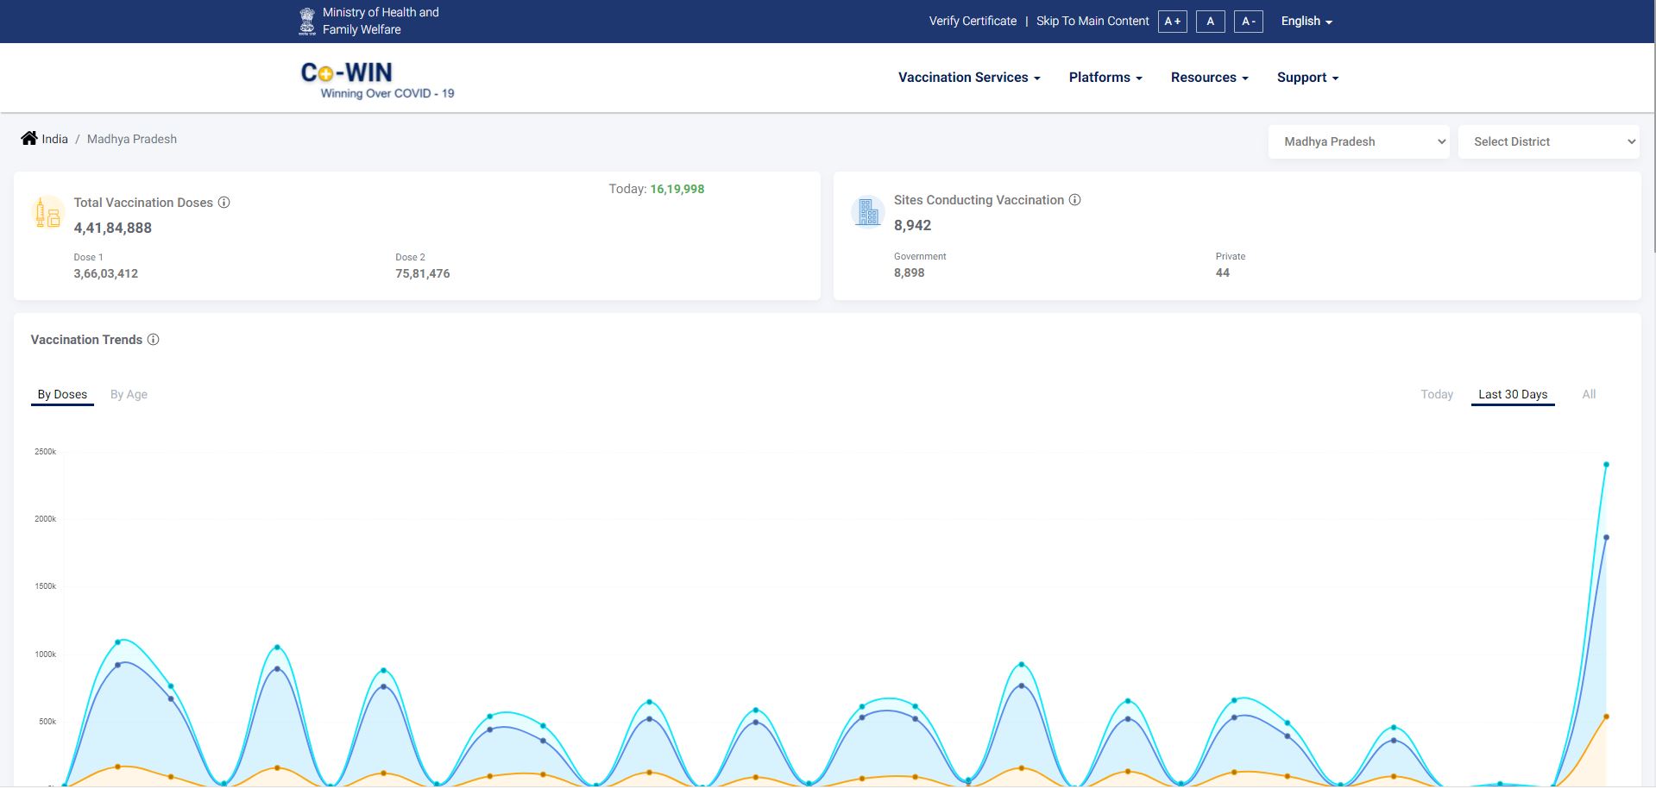Screen dimensions: 1656x789
Task: Select the All time range
Action: [x=1589, y=395]
